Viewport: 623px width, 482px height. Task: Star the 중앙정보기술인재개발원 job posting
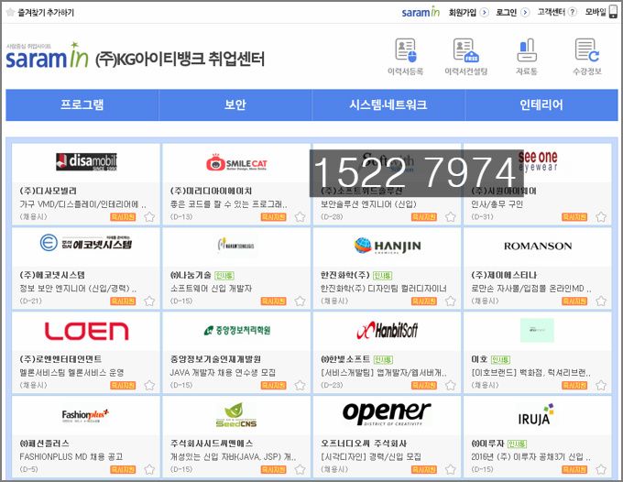(x=300, y=386)
